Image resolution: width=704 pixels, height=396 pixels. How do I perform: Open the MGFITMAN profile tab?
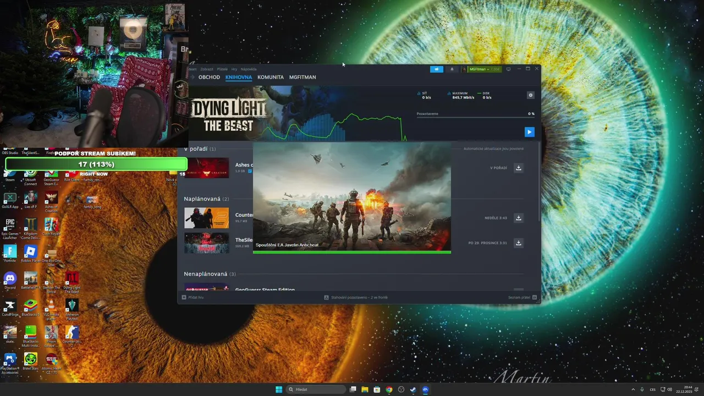pyautogui.click(x=302, y=77)
